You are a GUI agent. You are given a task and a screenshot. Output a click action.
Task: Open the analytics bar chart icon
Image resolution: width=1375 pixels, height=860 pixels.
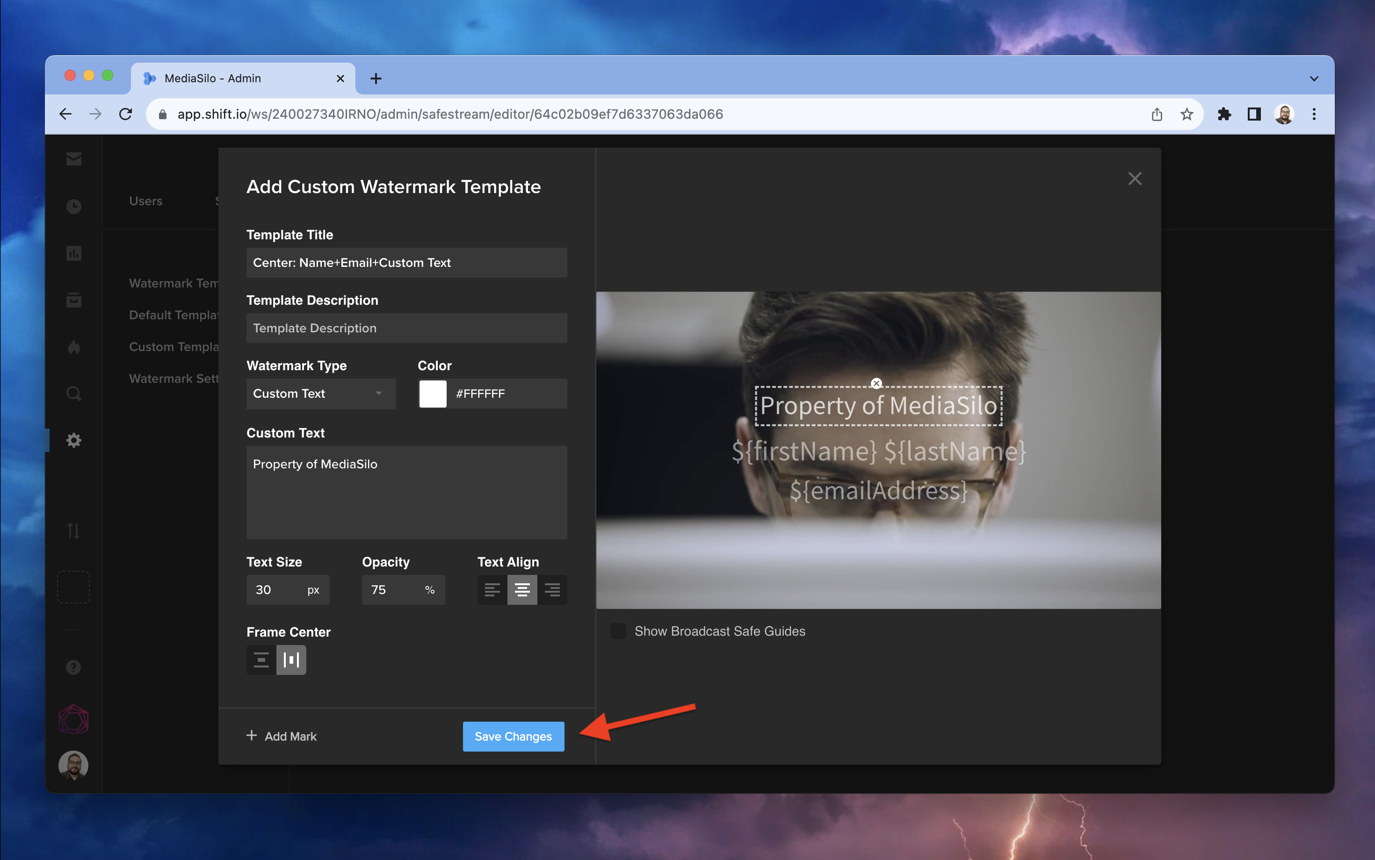tap(73, 253)
